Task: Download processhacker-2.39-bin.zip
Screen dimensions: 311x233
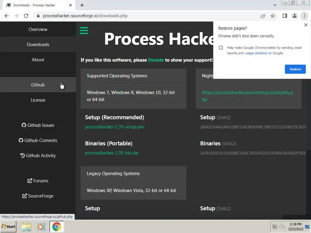Action: coord(112,153)
